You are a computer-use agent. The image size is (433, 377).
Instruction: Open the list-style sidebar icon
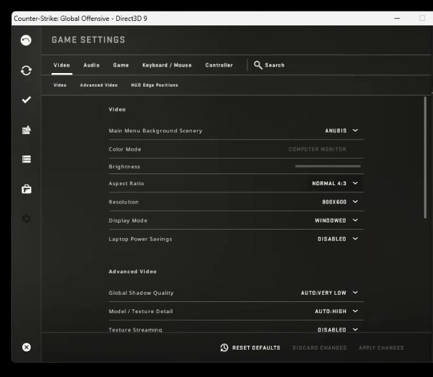(x=27, y=159)
